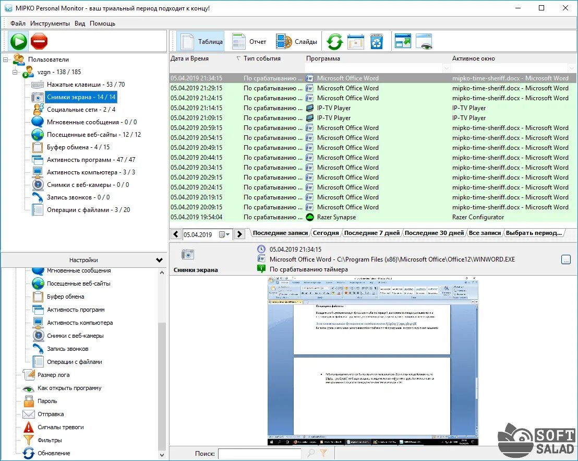The width and height of the screenshot is (578, 461).
Task: Click the calendar icon in the toolbar
Action: click(356, 41)
